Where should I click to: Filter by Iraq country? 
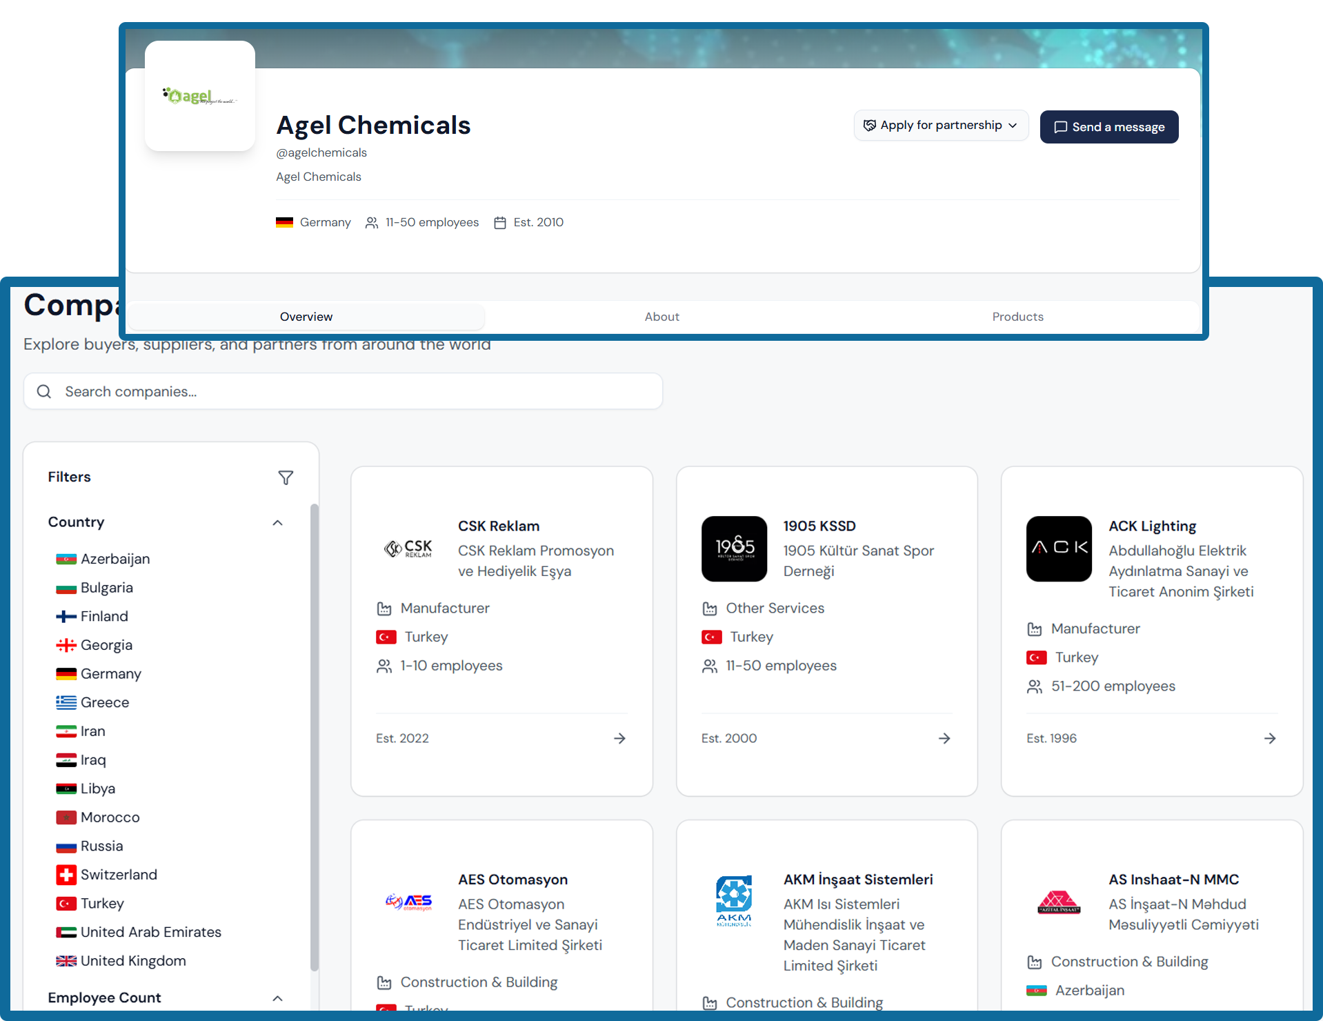tap(81, 760)
